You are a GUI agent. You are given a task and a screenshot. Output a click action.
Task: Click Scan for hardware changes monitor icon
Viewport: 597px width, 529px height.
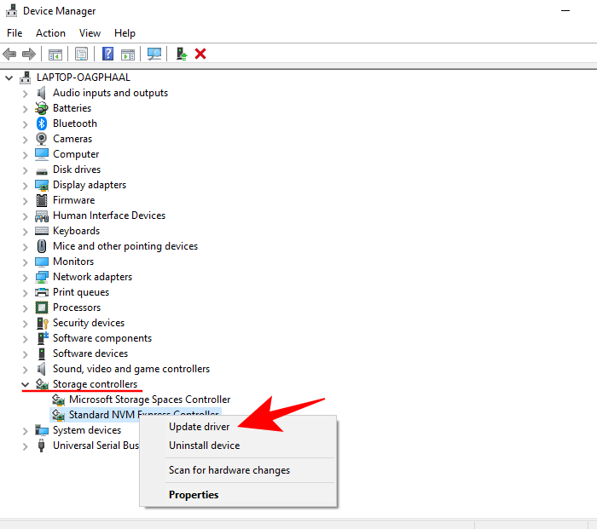(154, 54)
